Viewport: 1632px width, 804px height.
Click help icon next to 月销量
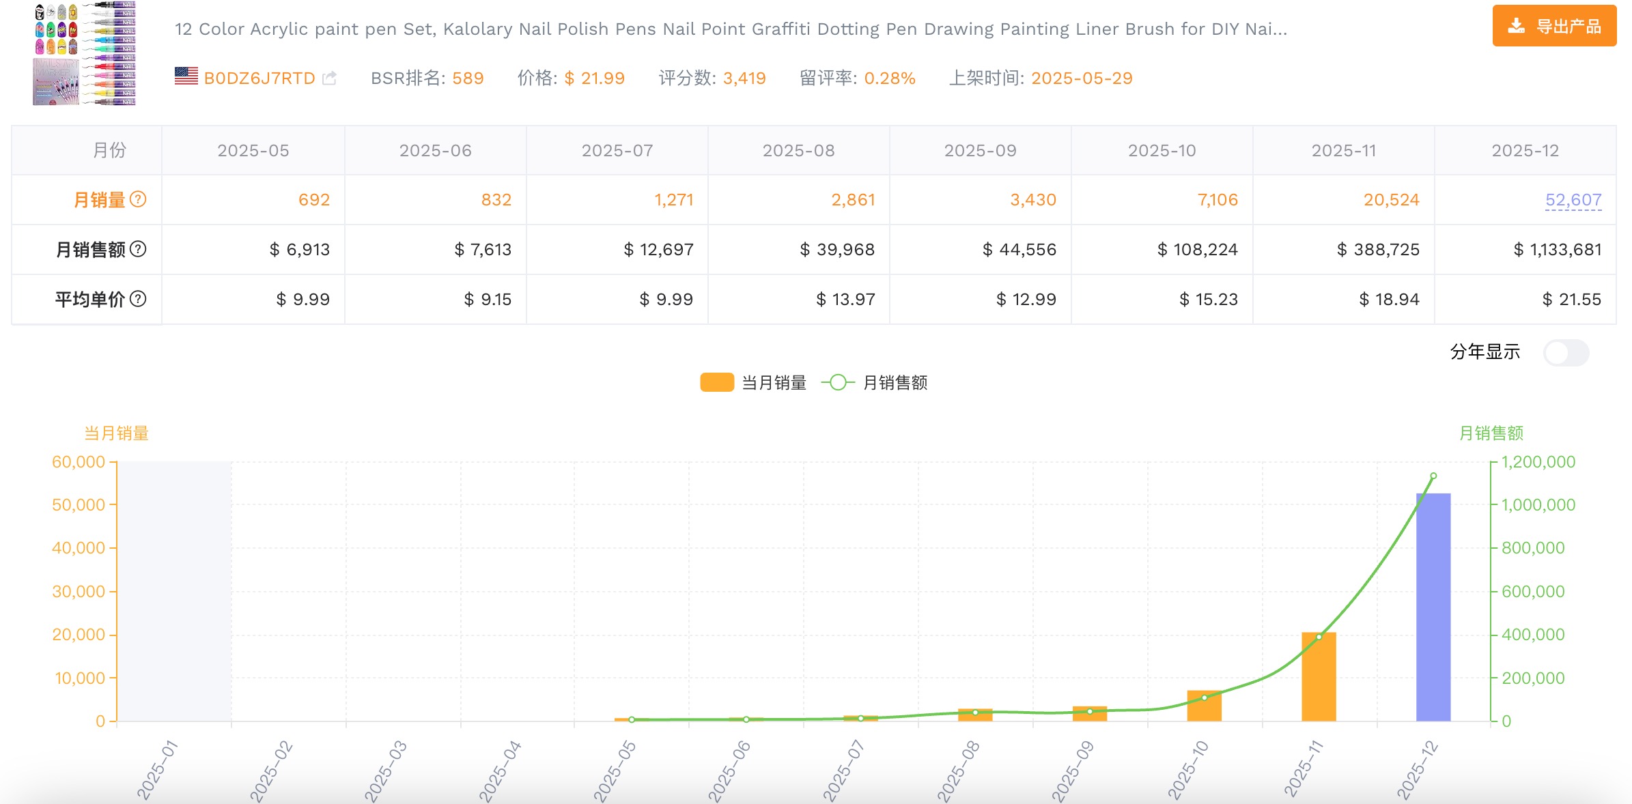click(138, 199)
